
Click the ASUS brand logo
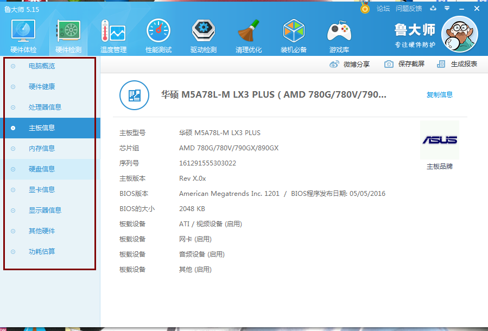point(440,140)
